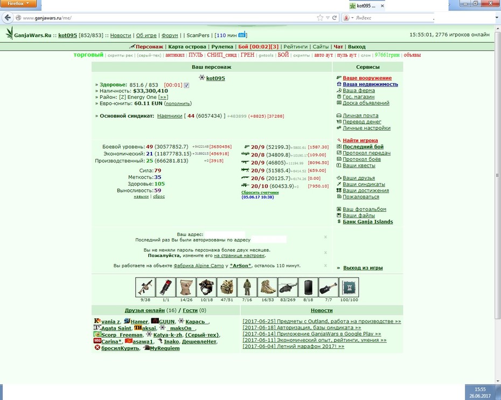Open Рулетка in the top menu
This screenshot has width=501, height=400.
tap(222, 47)
